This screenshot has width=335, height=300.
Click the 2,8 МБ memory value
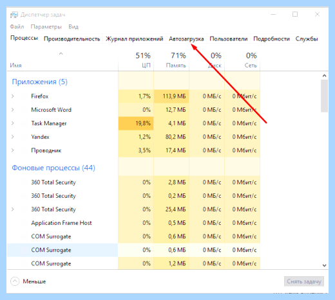(x=177, y=182)
